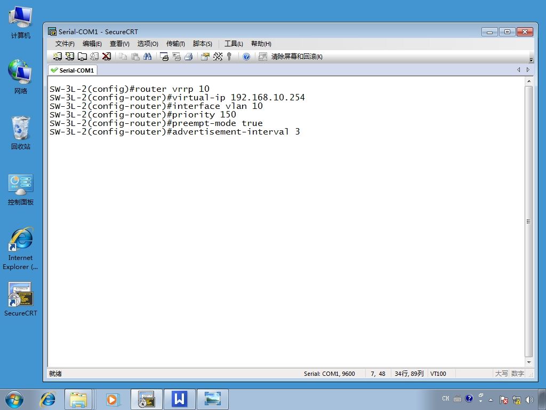This screenshot has height=410, width=546.
Task: Click the 'preempt-mode true' terminal line
Action: click(x=156, y=123)
